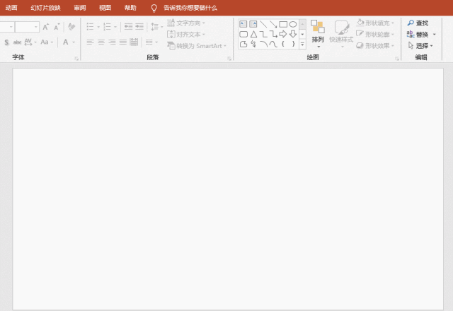Select the vertical text box shape
The height and width of the screenshot is (311, 453).
point(253,24)
